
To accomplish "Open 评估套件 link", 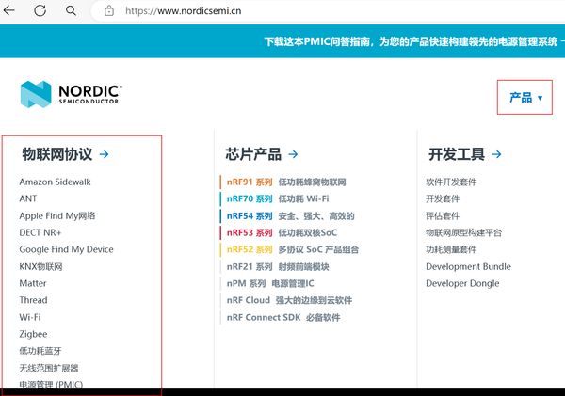I will click(x=443, y=215).
